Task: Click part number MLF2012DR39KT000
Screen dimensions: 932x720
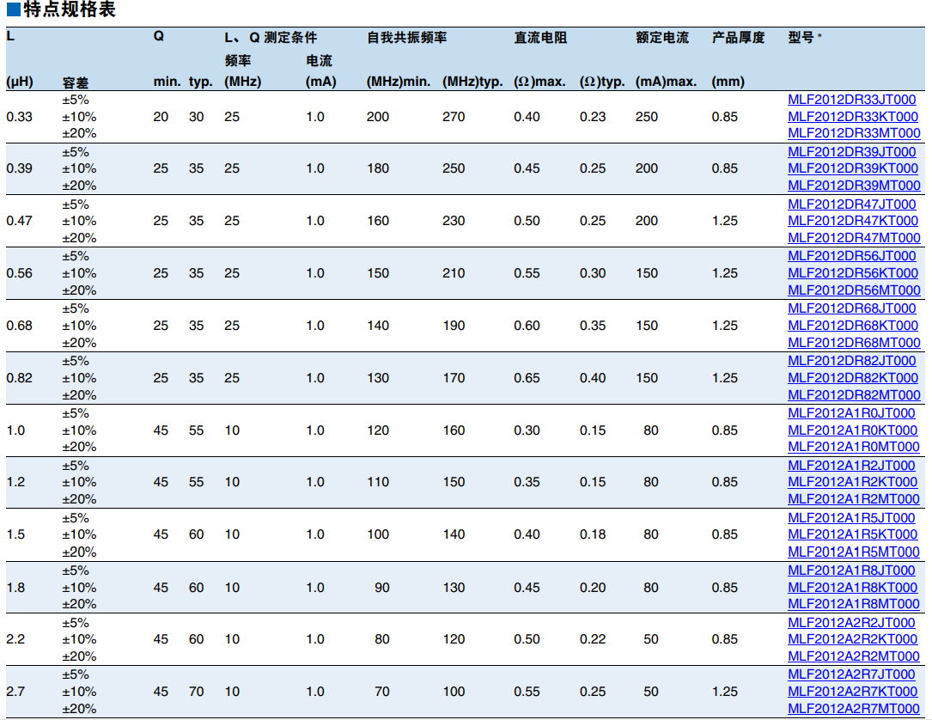Action: (853, 168)
